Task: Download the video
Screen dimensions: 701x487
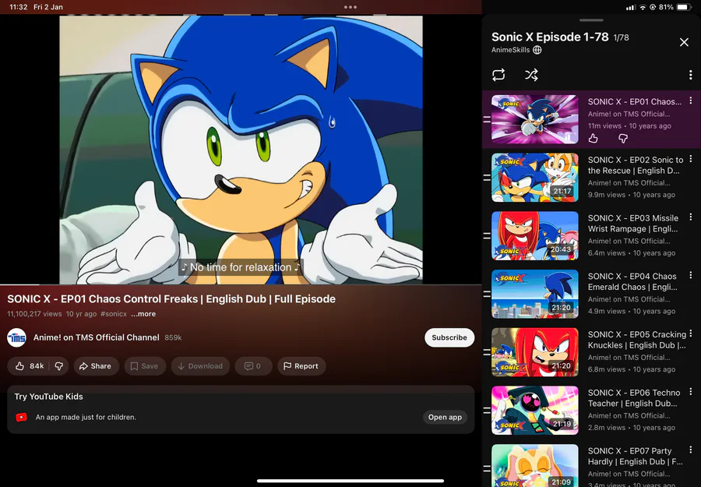Action: tap(200, 365)
